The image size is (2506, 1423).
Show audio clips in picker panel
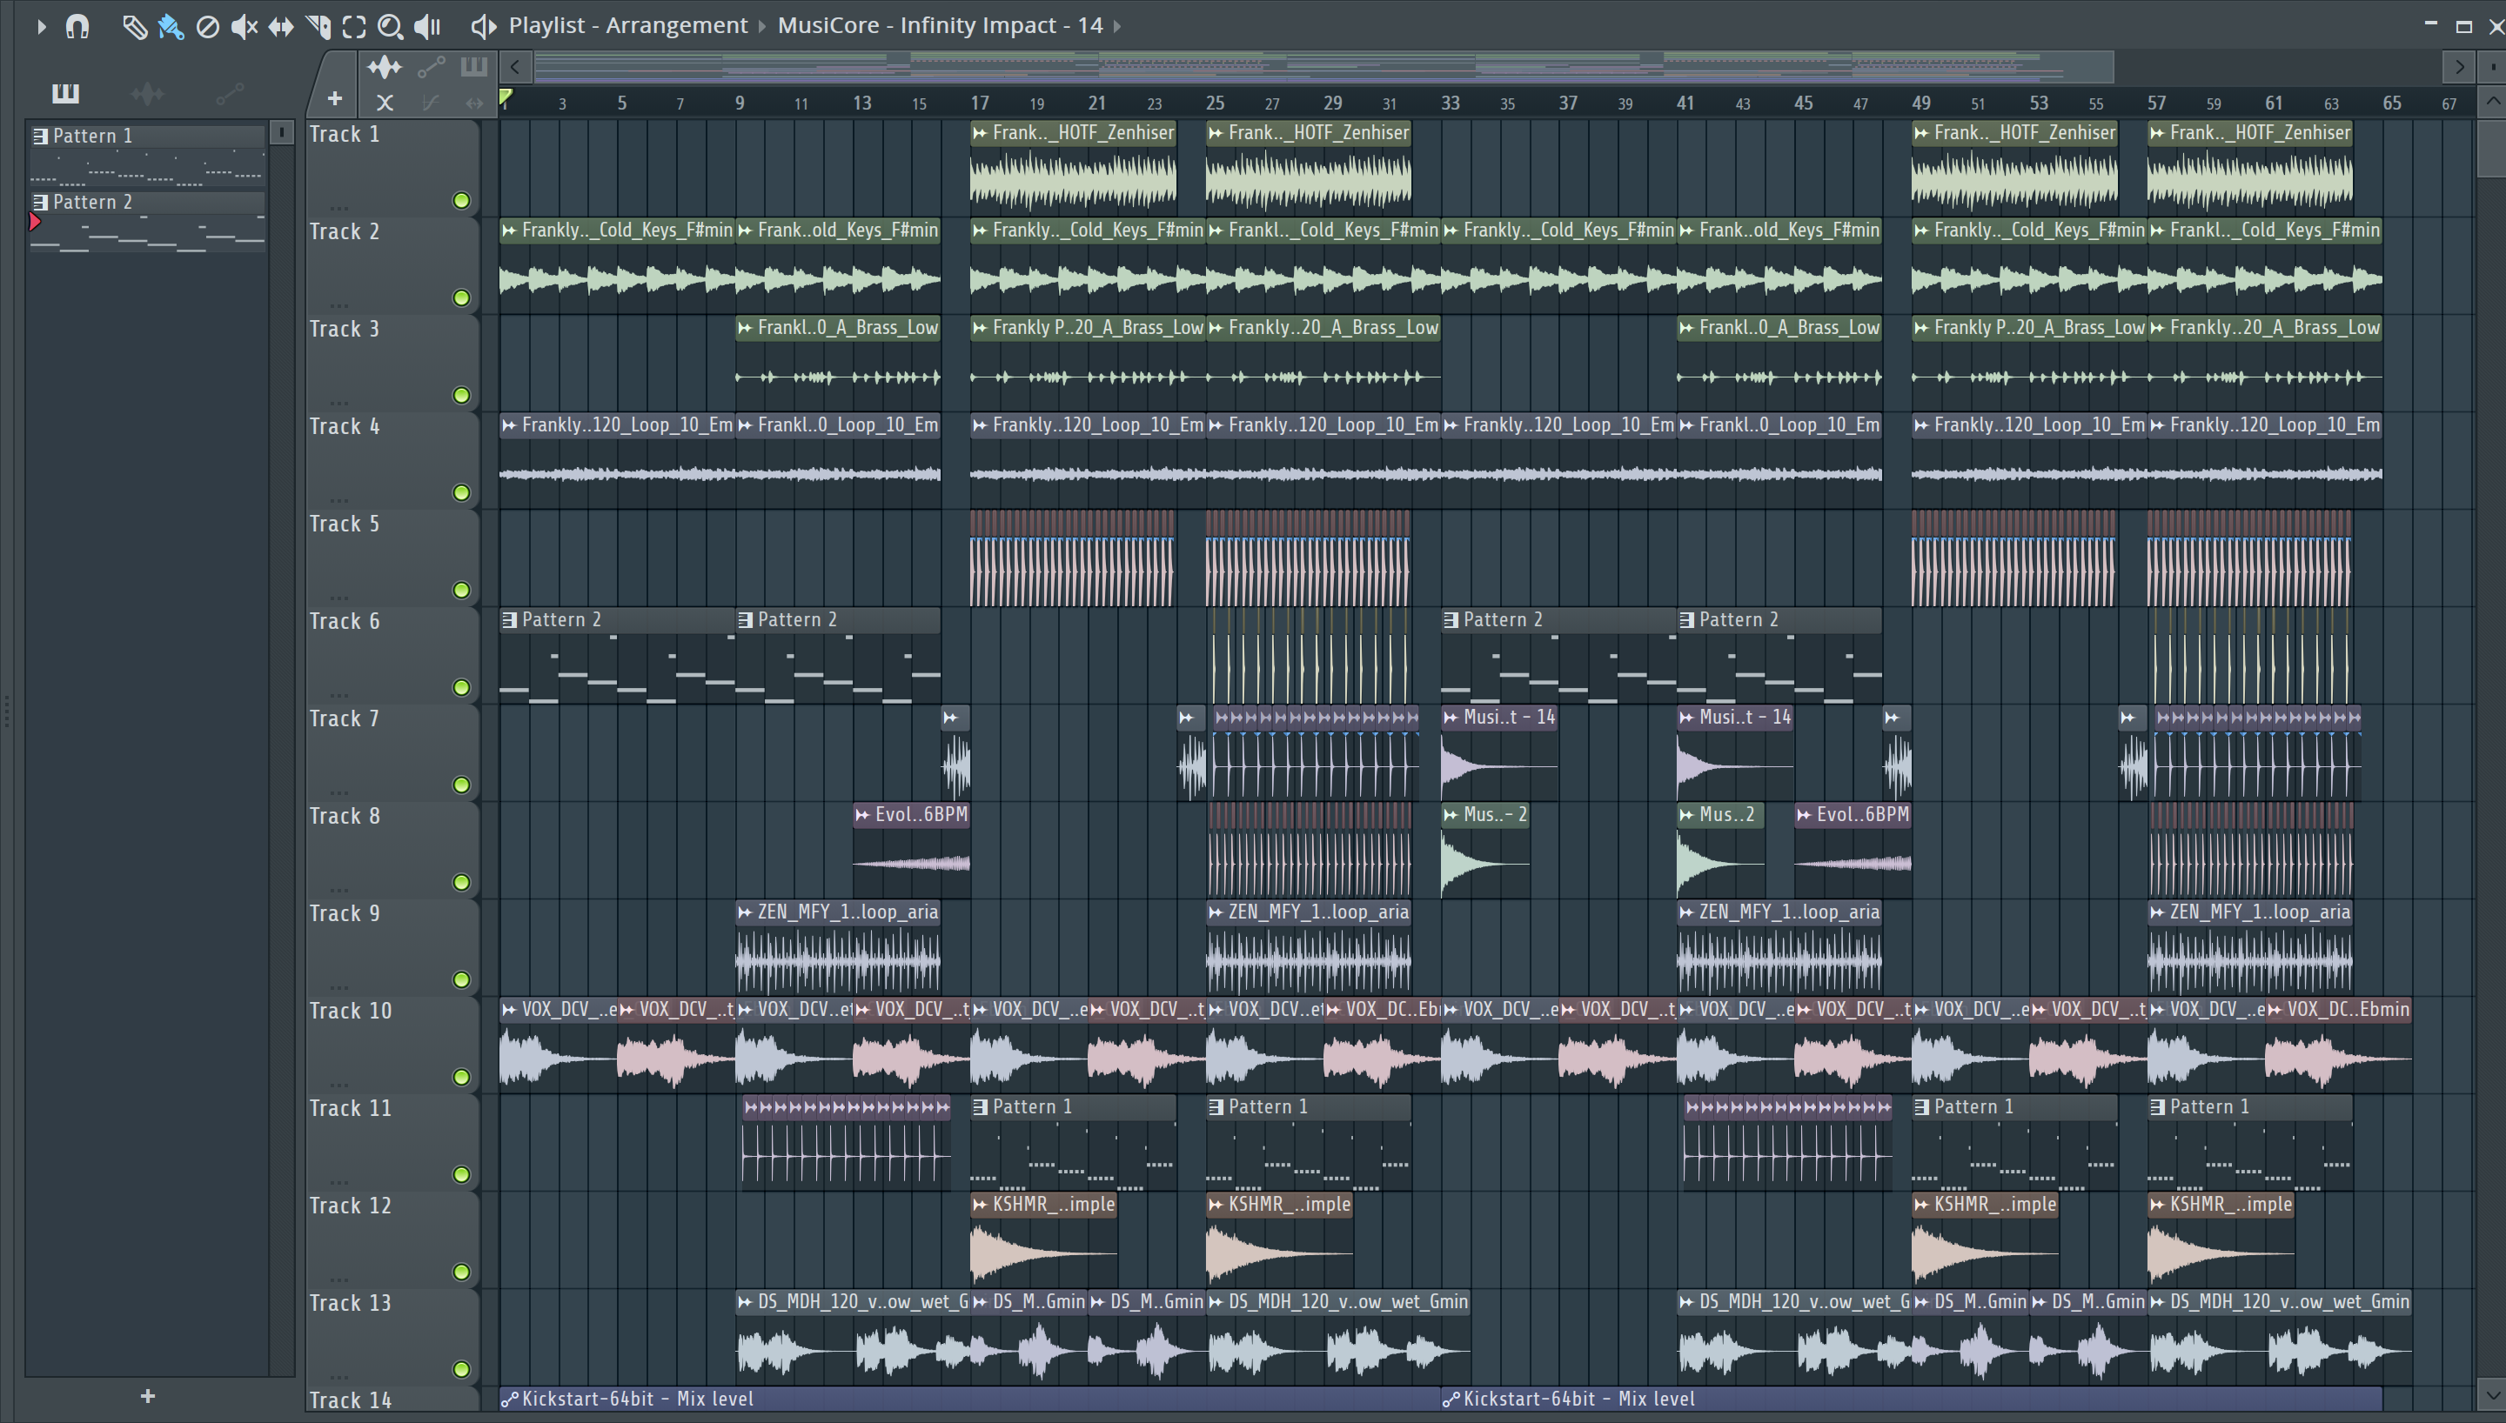pos(146,93)
